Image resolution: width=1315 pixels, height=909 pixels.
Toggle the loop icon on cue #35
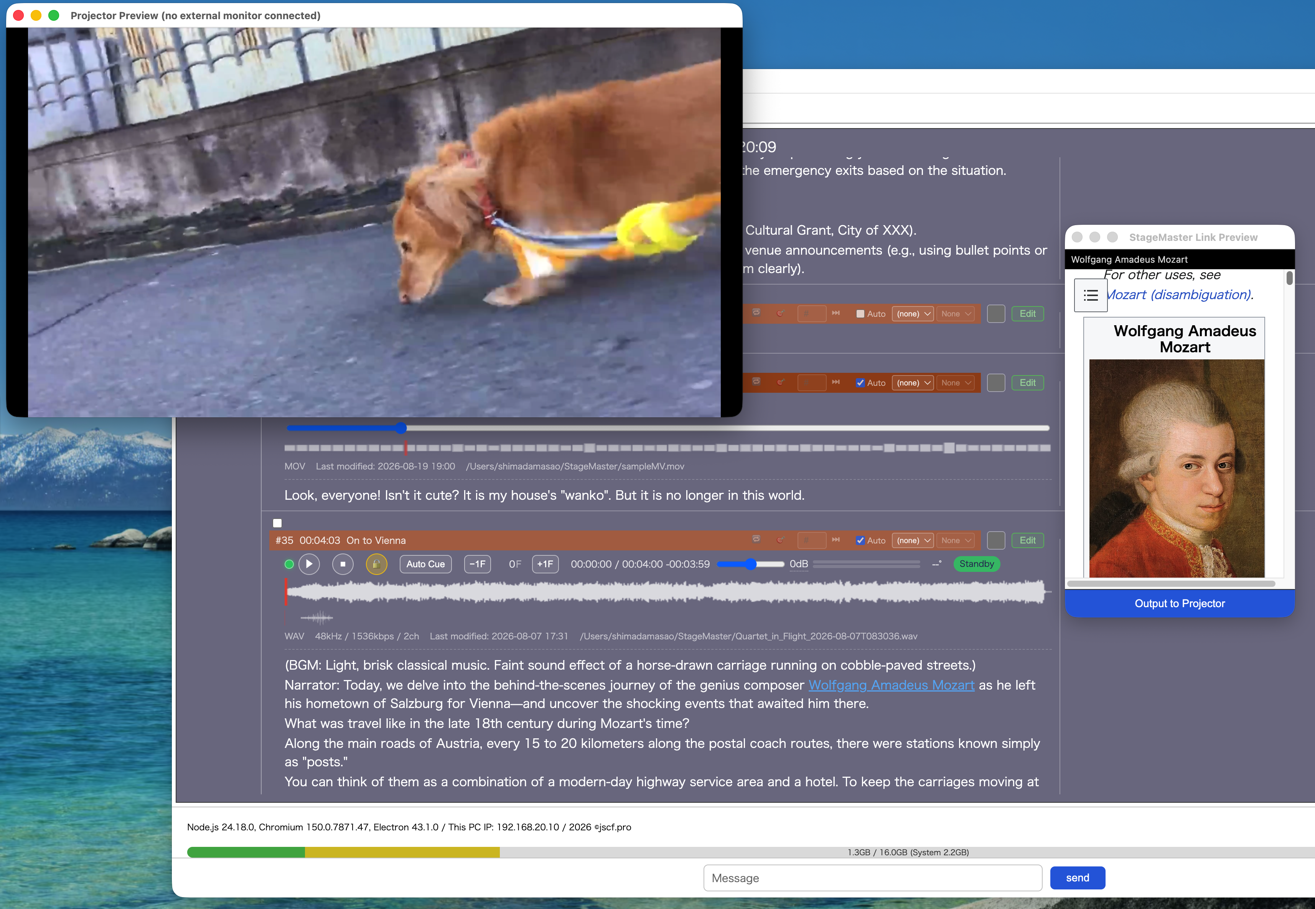(756, 539)
